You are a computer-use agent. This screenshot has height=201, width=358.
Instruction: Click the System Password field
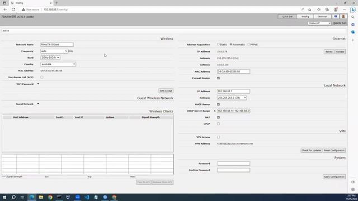click(x=233, y=164)
